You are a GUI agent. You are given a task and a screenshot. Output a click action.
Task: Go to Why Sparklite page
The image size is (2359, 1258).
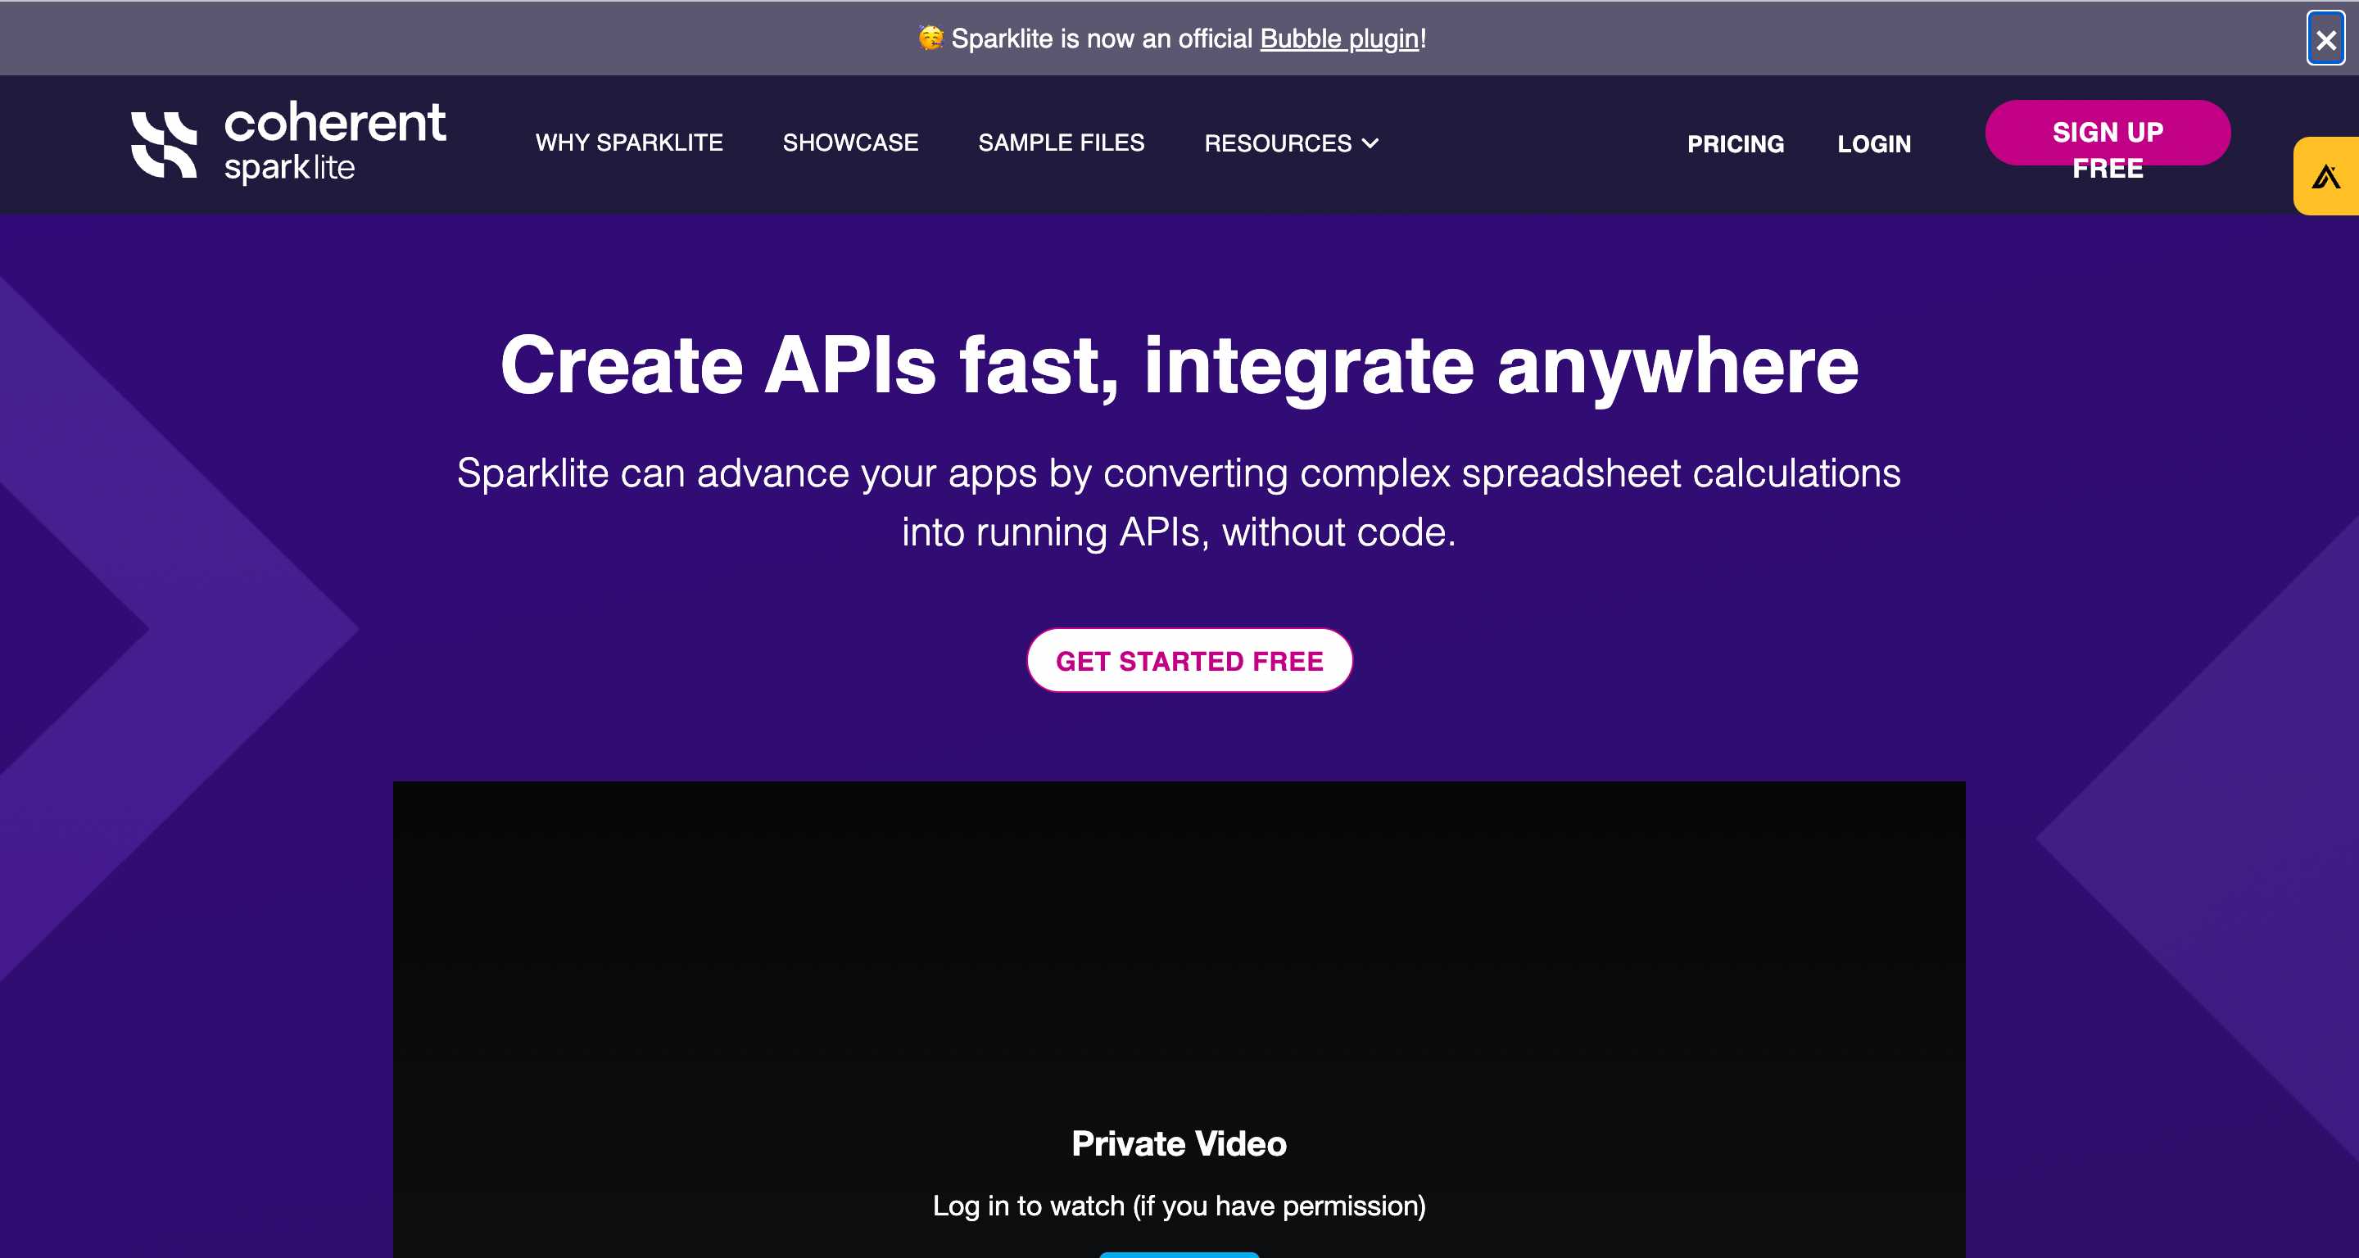[x=629, y=143]
